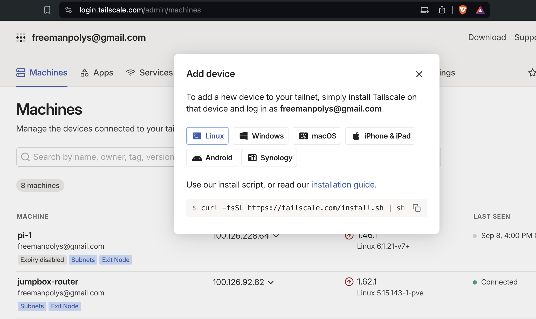536x319 pixels.
Task: Click the Brave Rewards triangle icon
Action: point(480,10)
